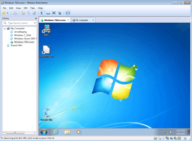Click the BBIS desktop shortcut icon
192x141 pixels.
click(46, 30)
